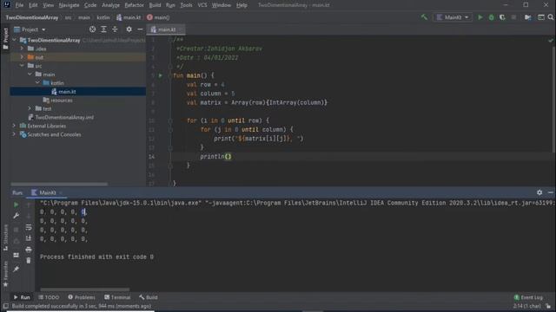Expand Scratches and Consoles node
Image resolution: width=556 pixels, height=312 pixels.
coord(14,134)
